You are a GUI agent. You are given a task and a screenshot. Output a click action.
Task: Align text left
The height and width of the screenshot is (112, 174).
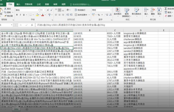coord(56,15)
